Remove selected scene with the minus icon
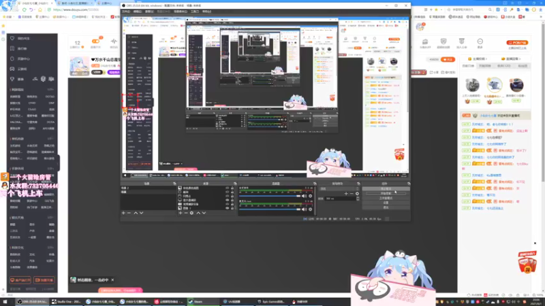Image resolution: width=545 pixels, height=306 pixels. pos(129,213)
